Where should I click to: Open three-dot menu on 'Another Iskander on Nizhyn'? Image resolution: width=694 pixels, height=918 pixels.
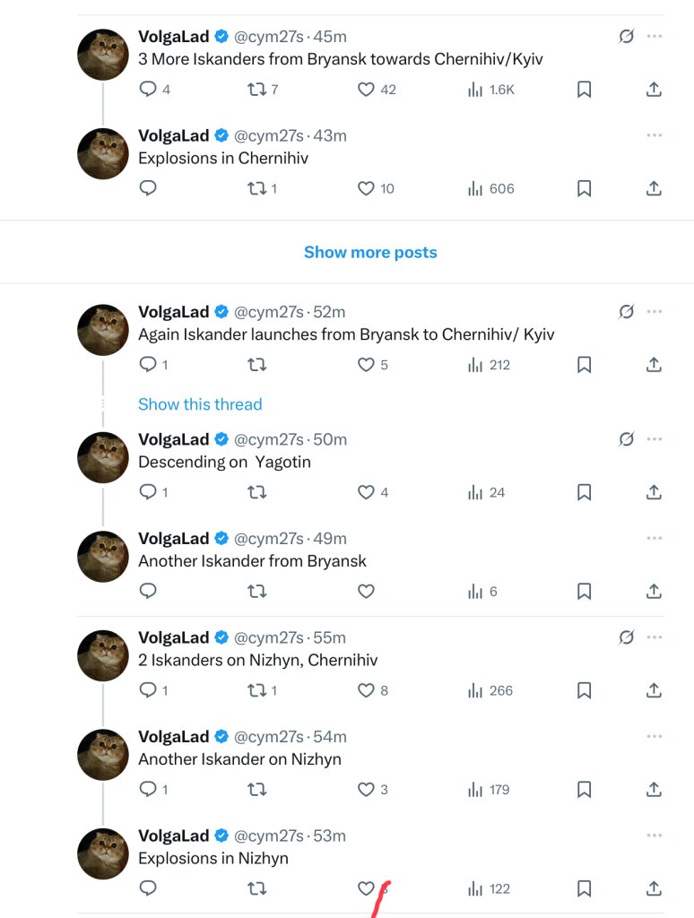tap(655, 736)
